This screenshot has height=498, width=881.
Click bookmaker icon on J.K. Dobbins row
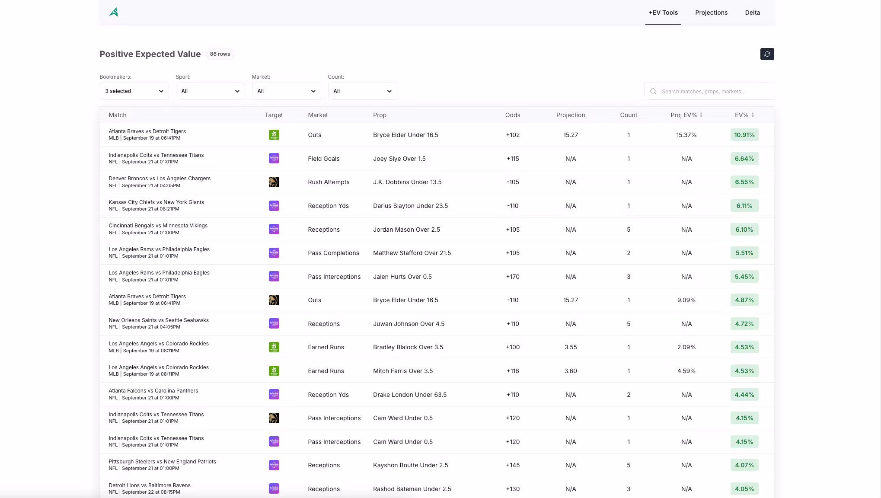274,182
